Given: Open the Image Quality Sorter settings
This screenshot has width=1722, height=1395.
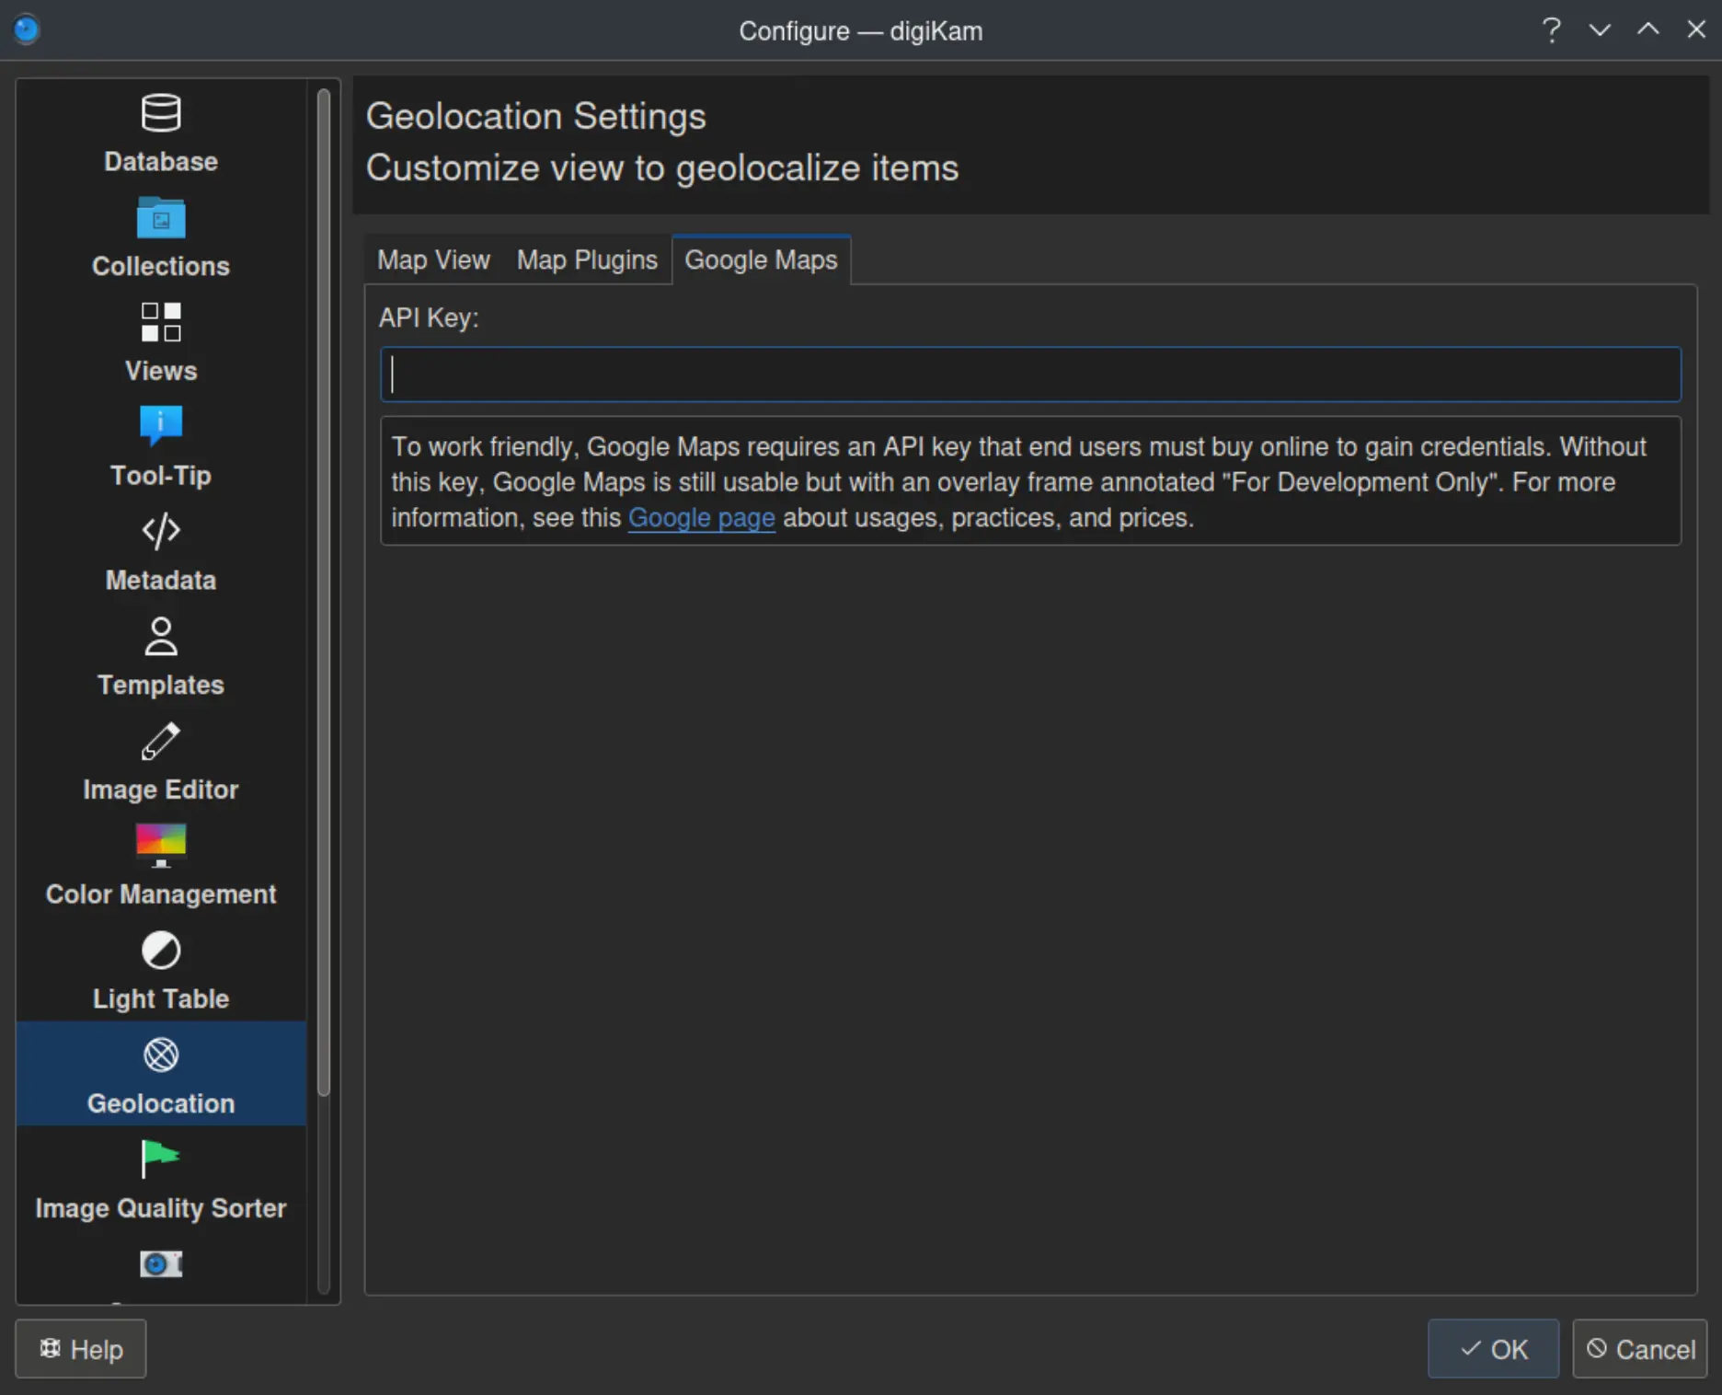Looking at the screenshot, I should (161, 1180).
